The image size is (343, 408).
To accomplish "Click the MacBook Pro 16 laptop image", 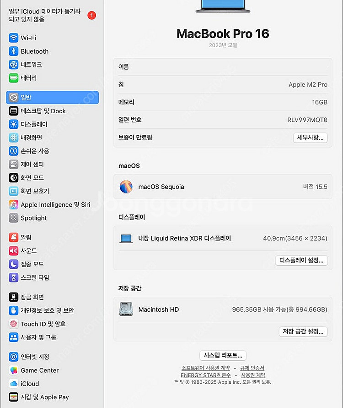I will click(223, 6).
